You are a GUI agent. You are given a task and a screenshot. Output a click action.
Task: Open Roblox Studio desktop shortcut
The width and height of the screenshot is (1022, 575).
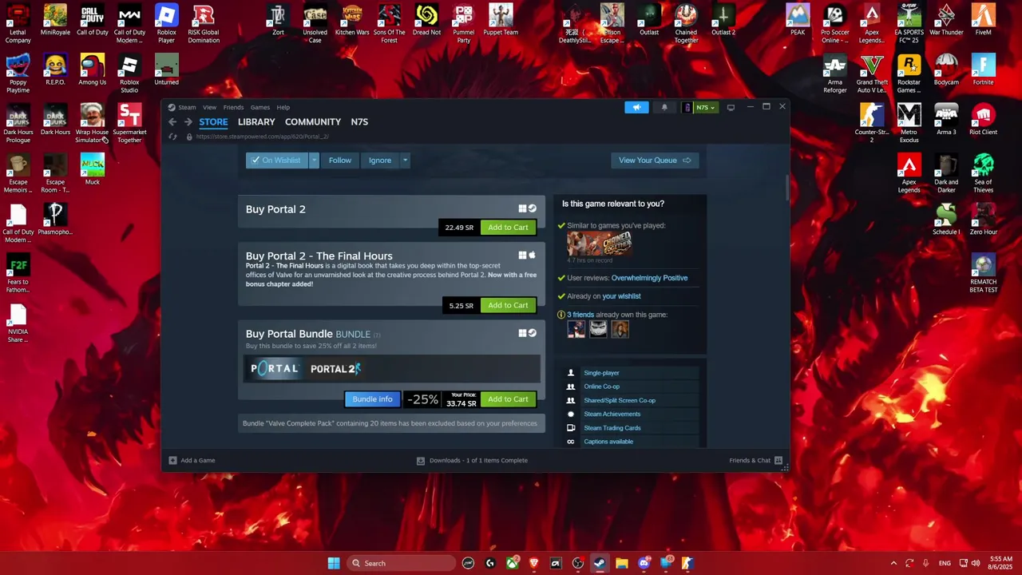[x=129, y=74]
